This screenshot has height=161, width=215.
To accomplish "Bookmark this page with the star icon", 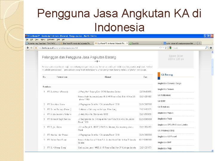I will coord(161,48).
